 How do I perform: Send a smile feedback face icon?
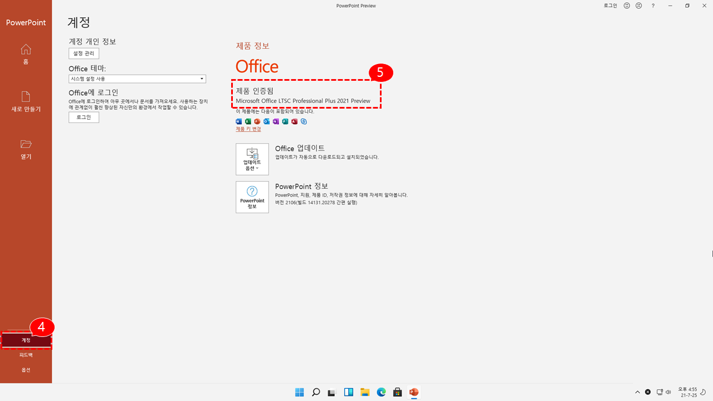point(627,6)
